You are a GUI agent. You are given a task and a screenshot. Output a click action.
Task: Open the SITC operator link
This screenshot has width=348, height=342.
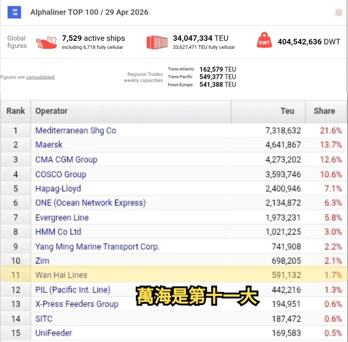pyautogui.click(x=44, y=319)
